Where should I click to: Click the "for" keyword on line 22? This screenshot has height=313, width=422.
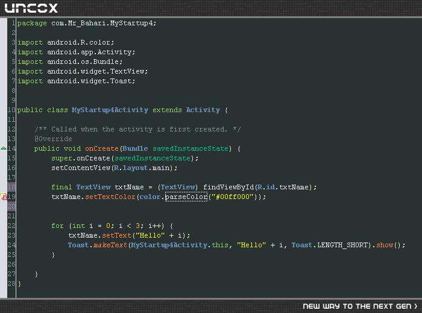point(58,226)
